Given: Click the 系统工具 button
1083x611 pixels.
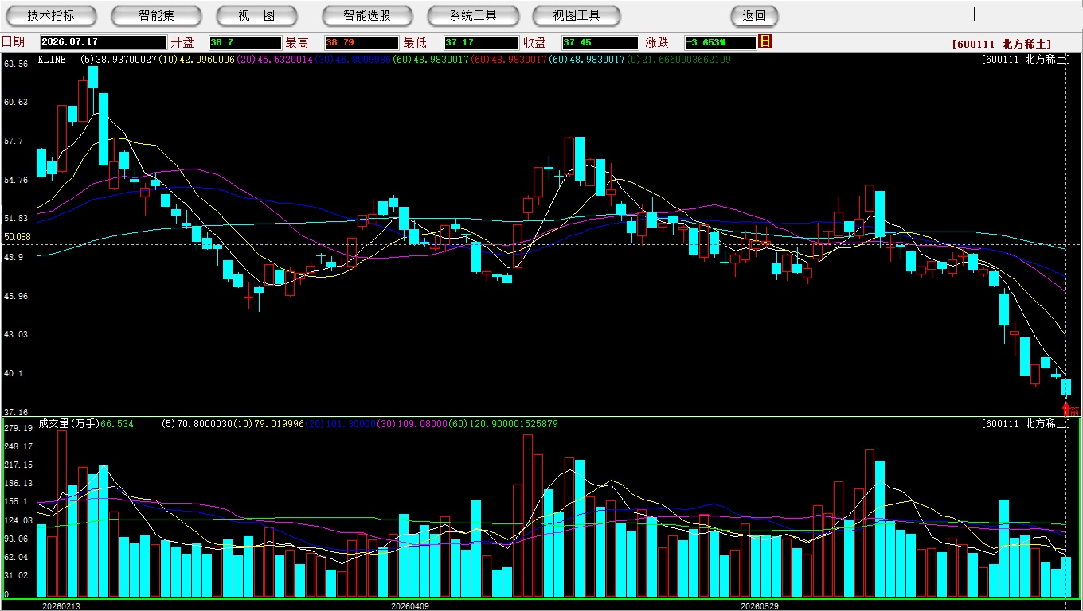Looking at the screenshot, I should click(473, 15).
